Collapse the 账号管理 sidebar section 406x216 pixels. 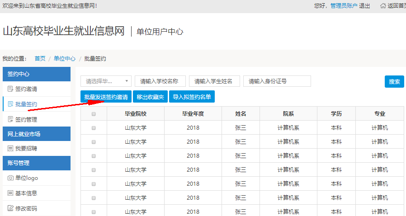(x=36, y=163)
